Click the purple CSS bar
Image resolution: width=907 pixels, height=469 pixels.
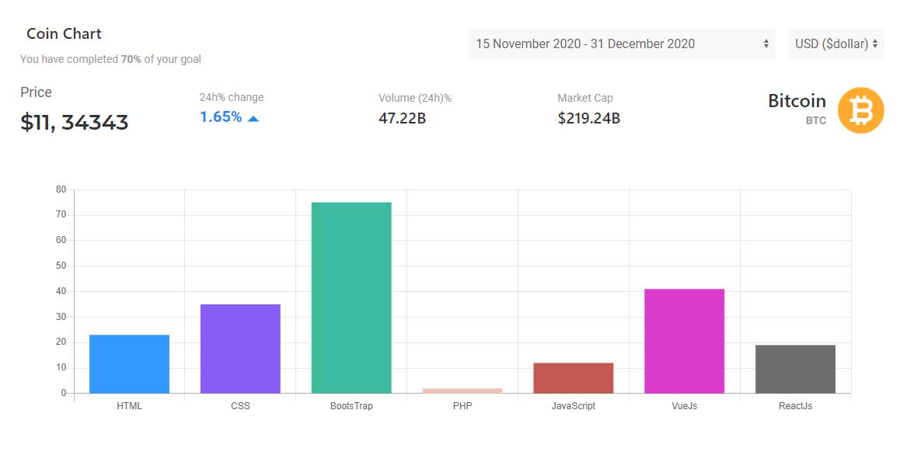[x=241, y=349]
